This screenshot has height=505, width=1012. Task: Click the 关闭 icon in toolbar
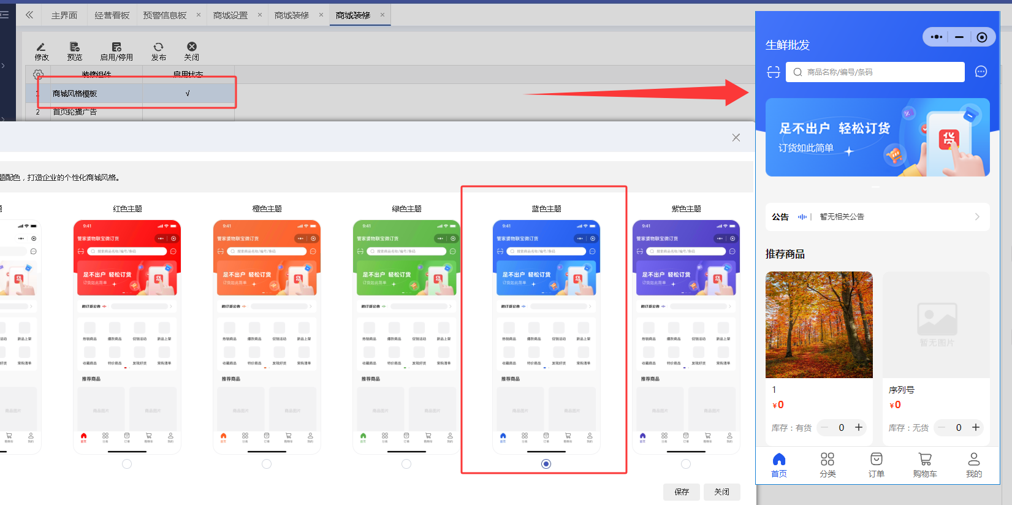click(x=192, y=47)
